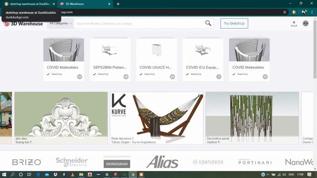This screenshot has height=178, width=317.
Task: Click the Try SketchUp button
Action: [234, 23]
